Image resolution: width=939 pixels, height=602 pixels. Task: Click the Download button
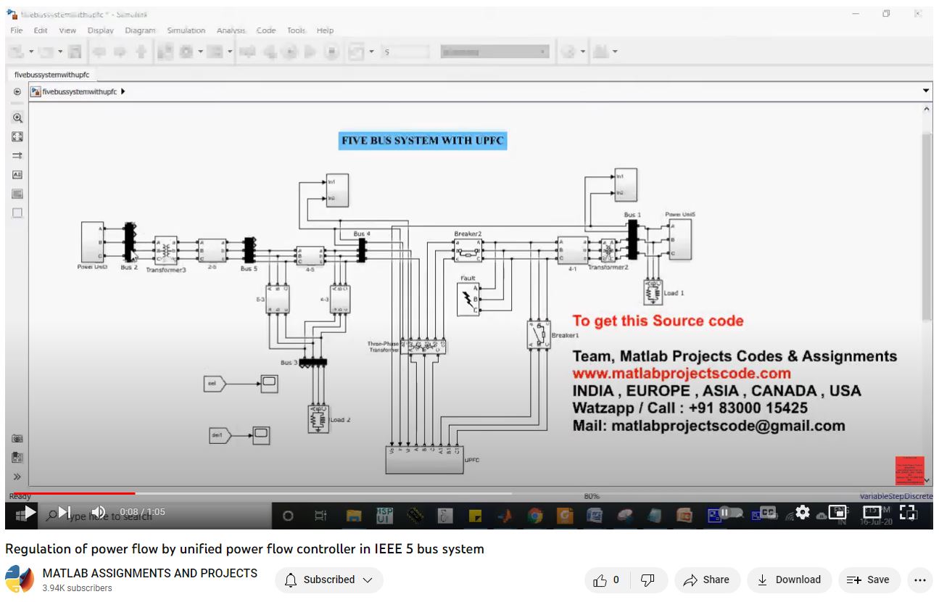coord(789,580)
